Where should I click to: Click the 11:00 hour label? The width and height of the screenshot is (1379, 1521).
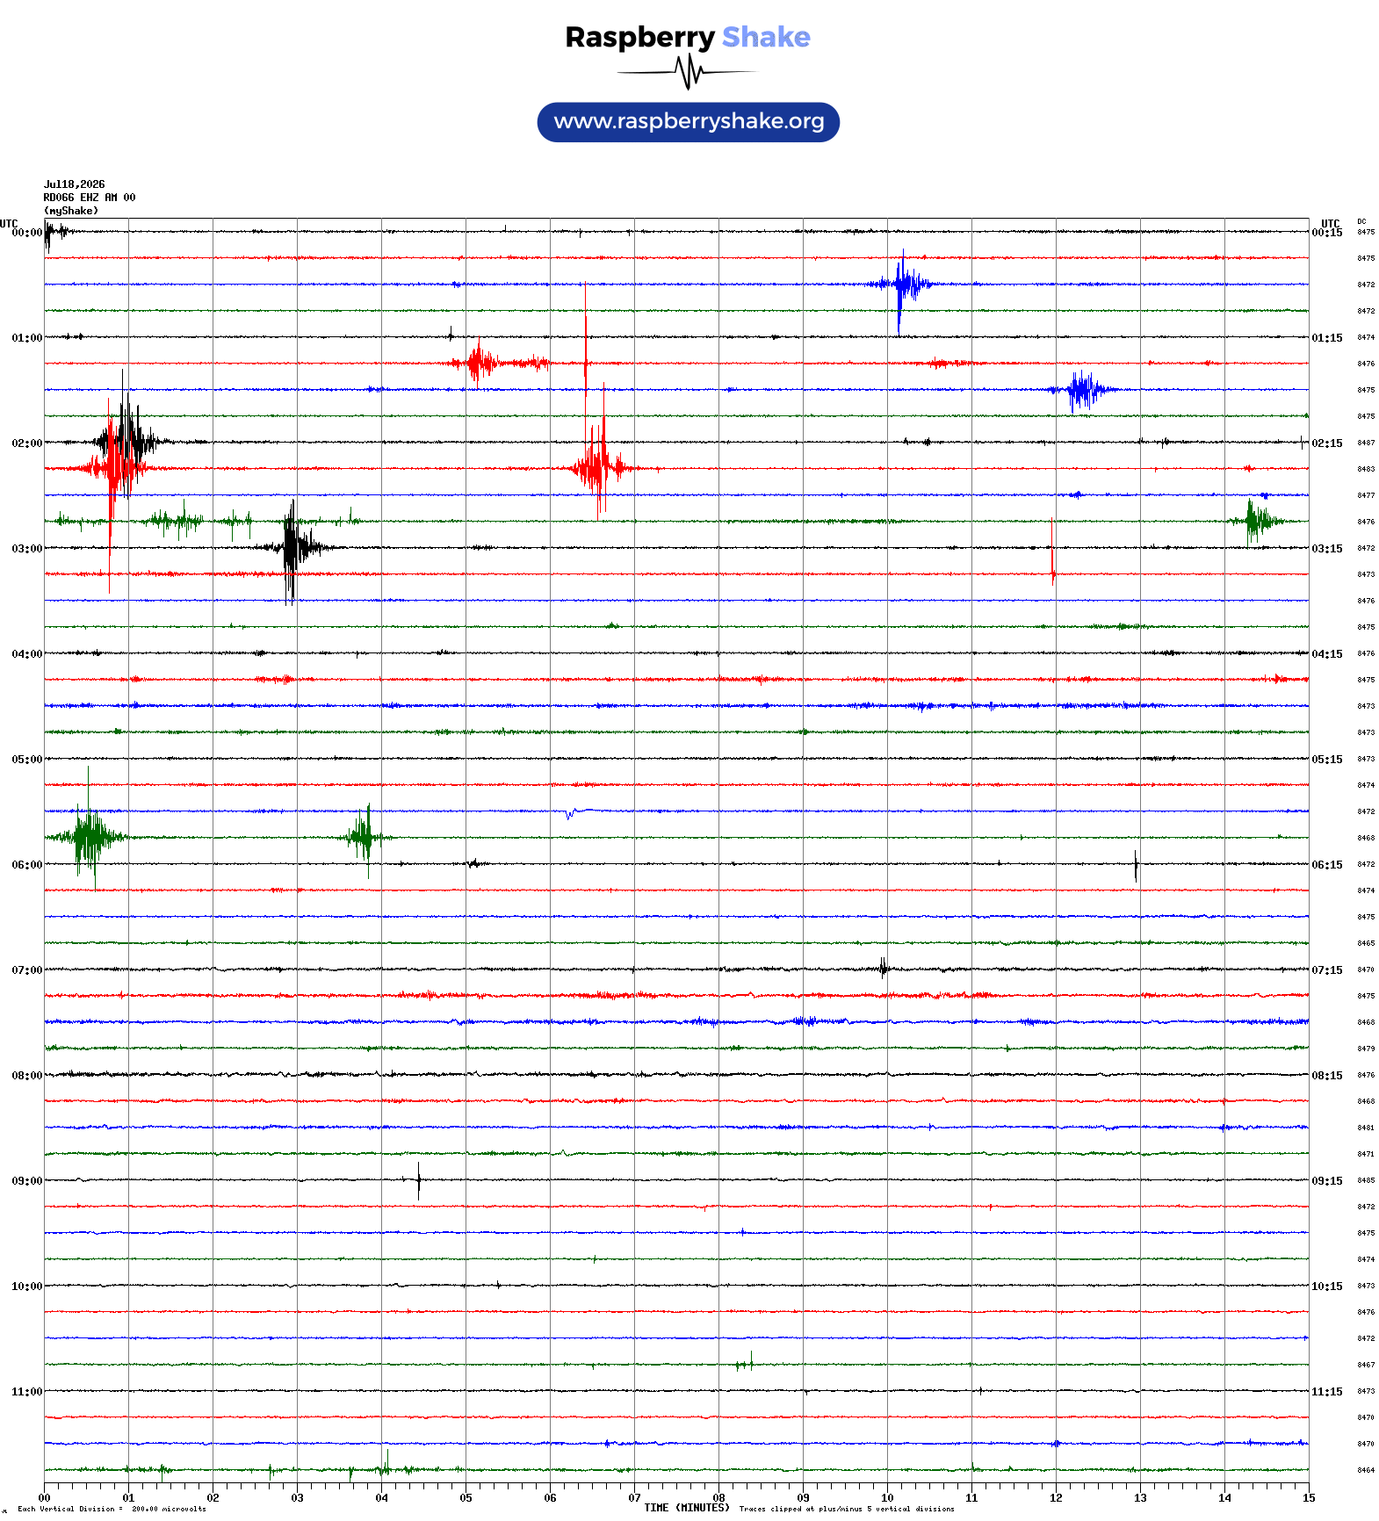click(26, 1392)
